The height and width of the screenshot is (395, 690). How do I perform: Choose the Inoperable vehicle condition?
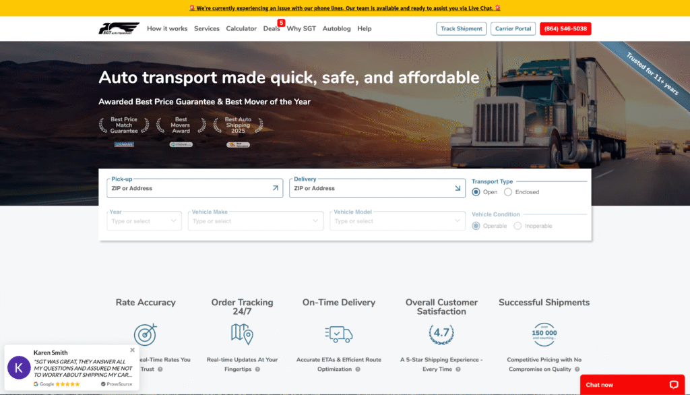[x=517, y=226]
